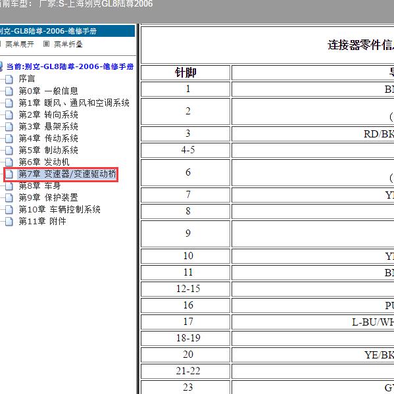394x394 pixels.
Task: Open 第10章 车辆控制系统 chapter
Action: click(x=60, y=209)
